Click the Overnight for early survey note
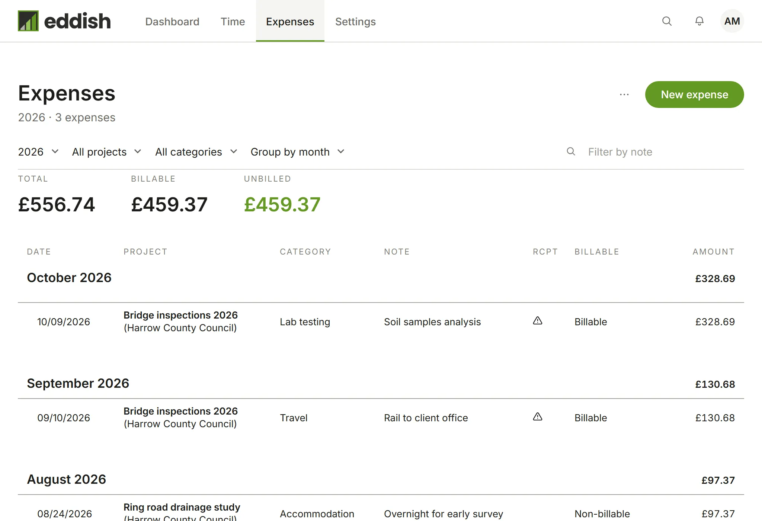Screen dimensions: 762x521 coord(444,514)
